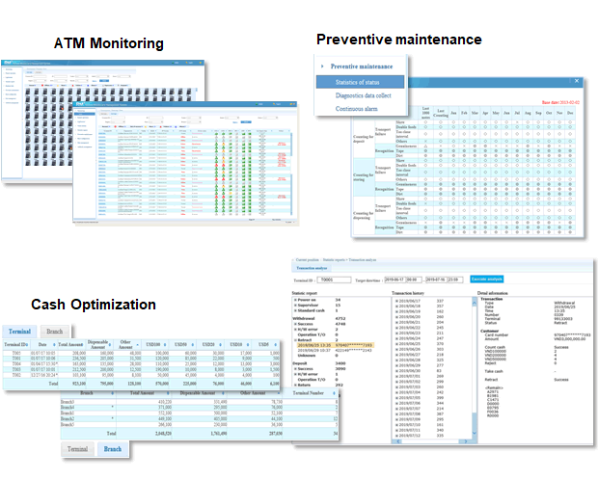Sort branch table by Branch column

[x=112, y=393]
